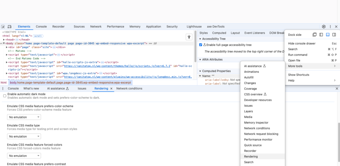Expand the head element node
340x166 pixels.
coord(4,40)
